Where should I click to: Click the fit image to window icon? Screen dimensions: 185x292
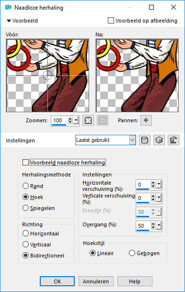point(88,120)
